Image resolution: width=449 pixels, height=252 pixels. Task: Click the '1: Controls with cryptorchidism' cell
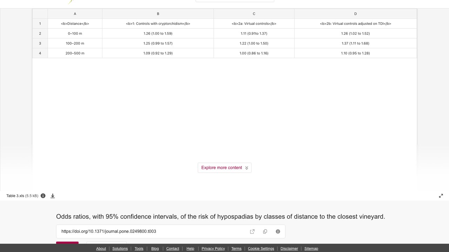pyautogui.click(x=158, y=23)
